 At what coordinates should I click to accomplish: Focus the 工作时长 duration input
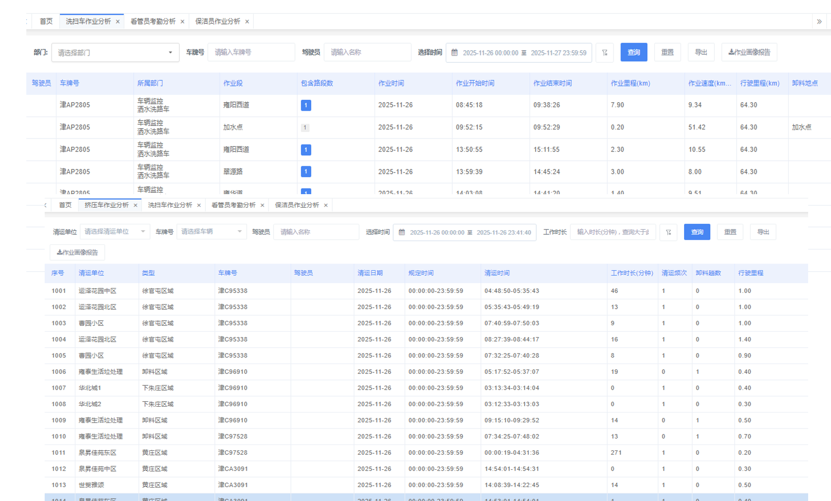tap(613, 232)
